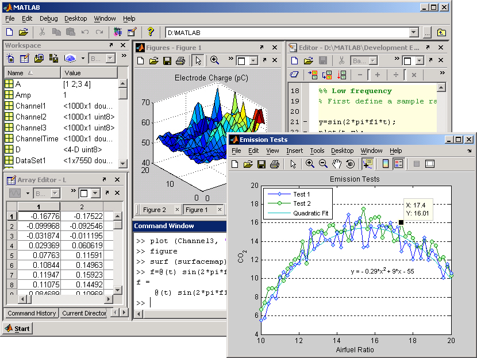Activate the Pan tool in Emission Tests figure

tap(337, 163)
